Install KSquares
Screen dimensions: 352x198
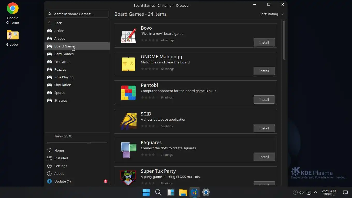pyautogui.click(x=264, y=157)
